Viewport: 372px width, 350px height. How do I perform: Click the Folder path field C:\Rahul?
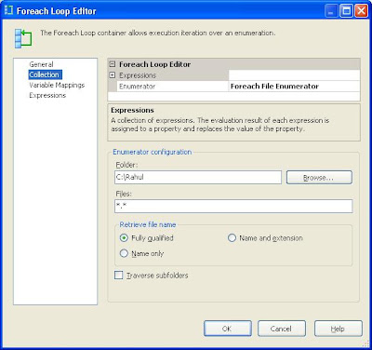click(198, 177)
